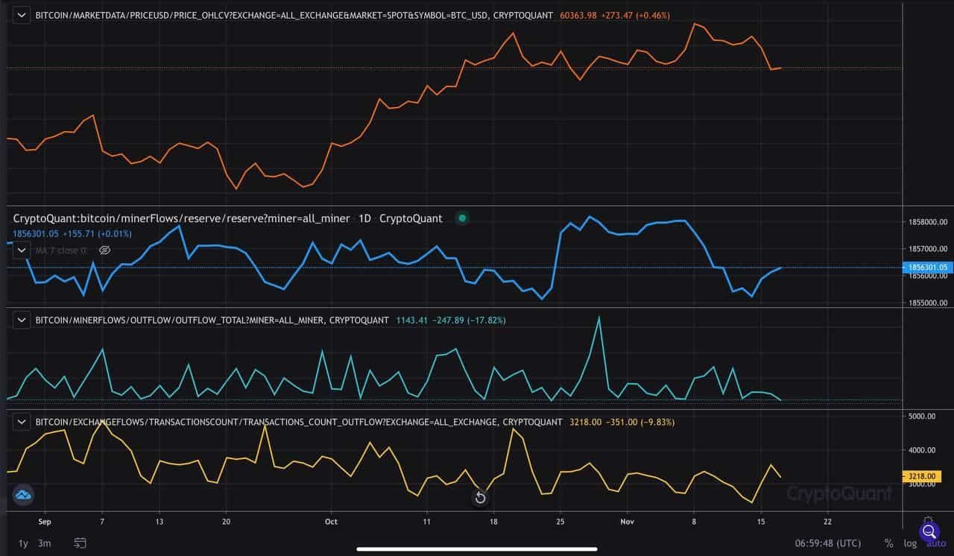
Task: Collapse the MA 7 close indicator legend
Action: tap(23, 250)
